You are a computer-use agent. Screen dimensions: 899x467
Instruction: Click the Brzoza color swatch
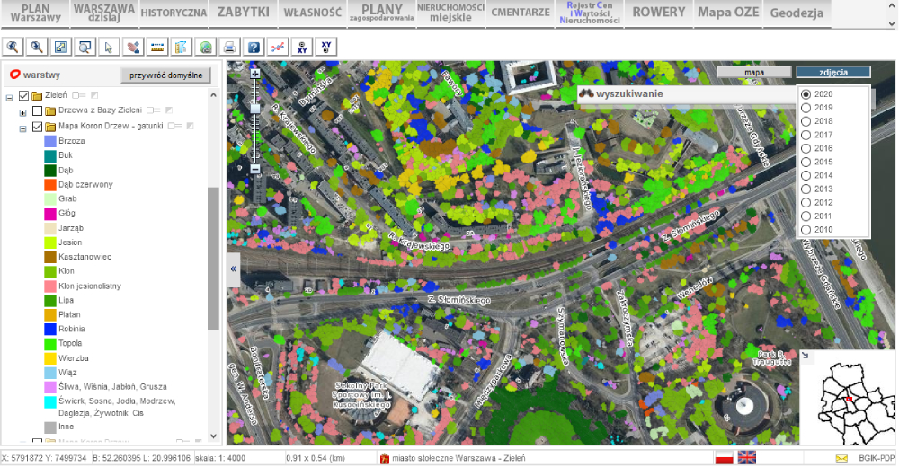50,141
